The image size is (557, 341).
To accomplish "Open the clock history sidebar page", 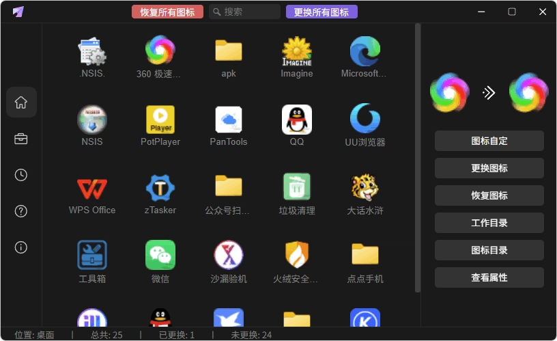I will pos(21,175).
